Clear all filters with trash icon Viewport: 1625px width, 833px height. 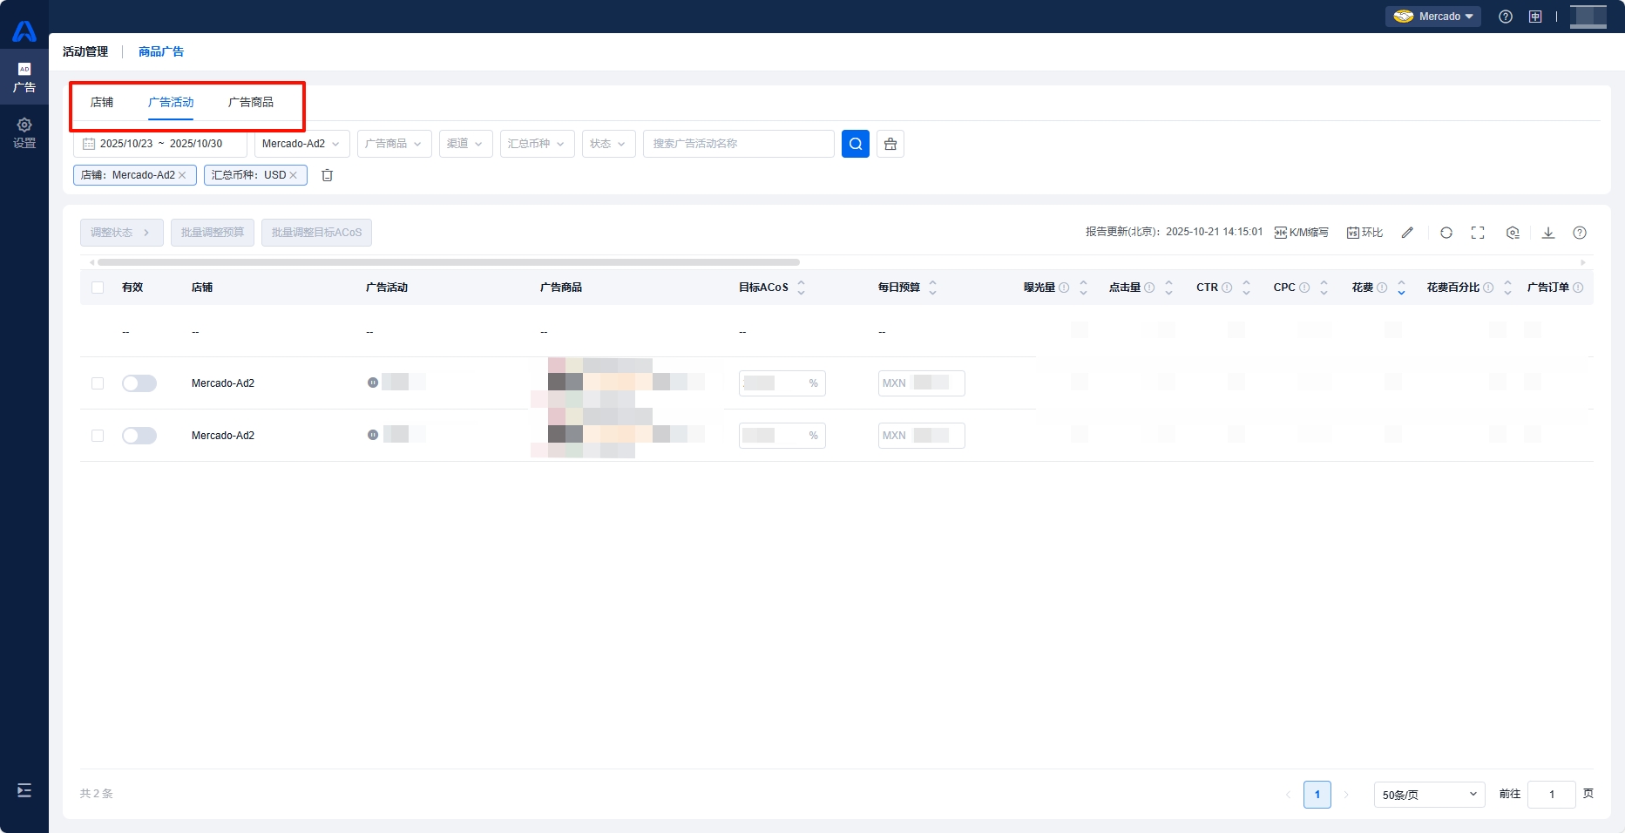pyautogui.click(x=327, y=175)
